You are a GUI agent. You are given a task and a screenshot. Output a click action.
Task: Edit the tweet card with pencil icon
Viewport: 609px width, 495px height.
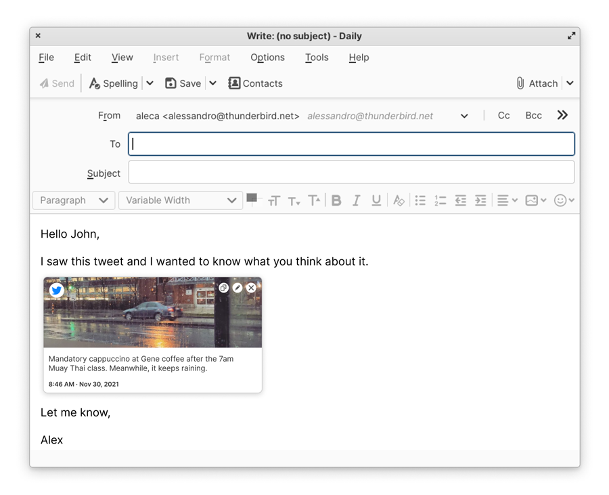(x=238, y=288)
